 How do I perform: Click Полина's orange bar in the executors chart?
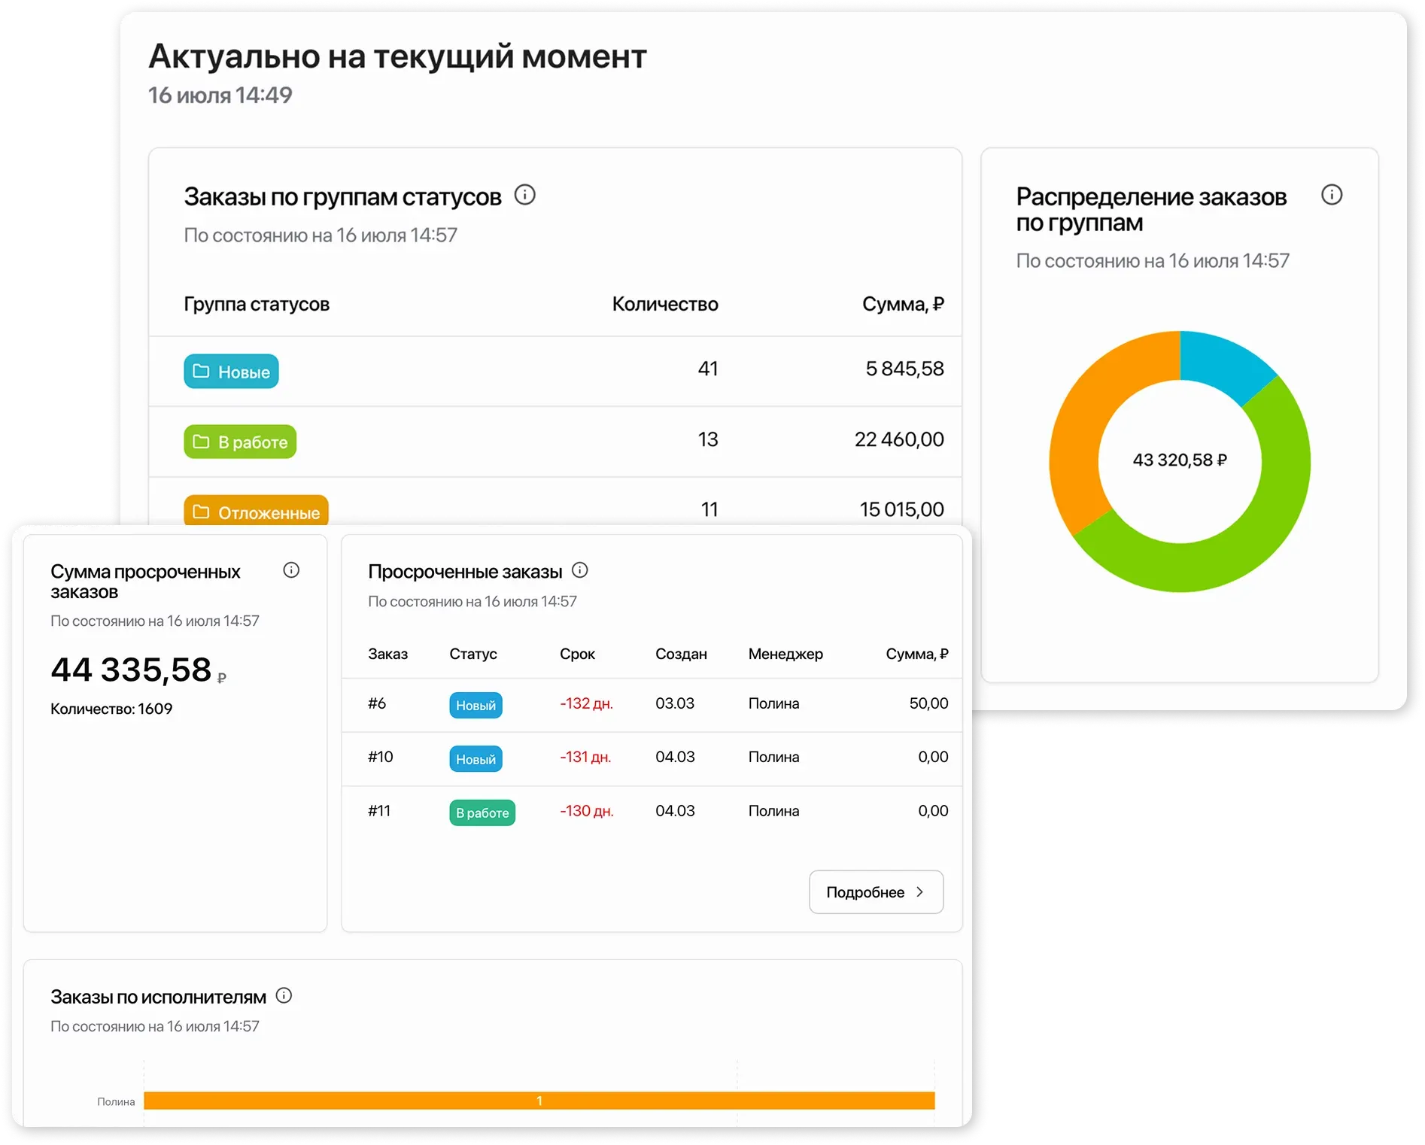(539, 1100)
